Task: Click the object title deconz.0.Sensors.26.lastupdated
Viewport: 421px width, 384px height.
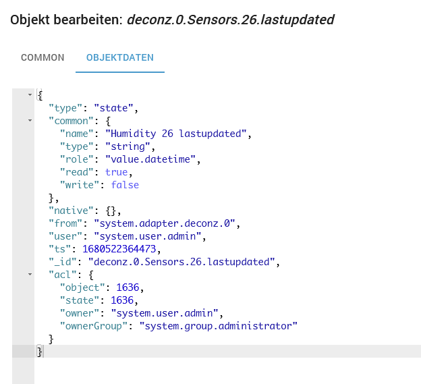Action: (230, 20)
